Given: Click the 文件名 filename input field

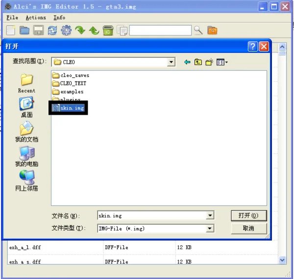Looking at the screenshot, I should (152, 215).
